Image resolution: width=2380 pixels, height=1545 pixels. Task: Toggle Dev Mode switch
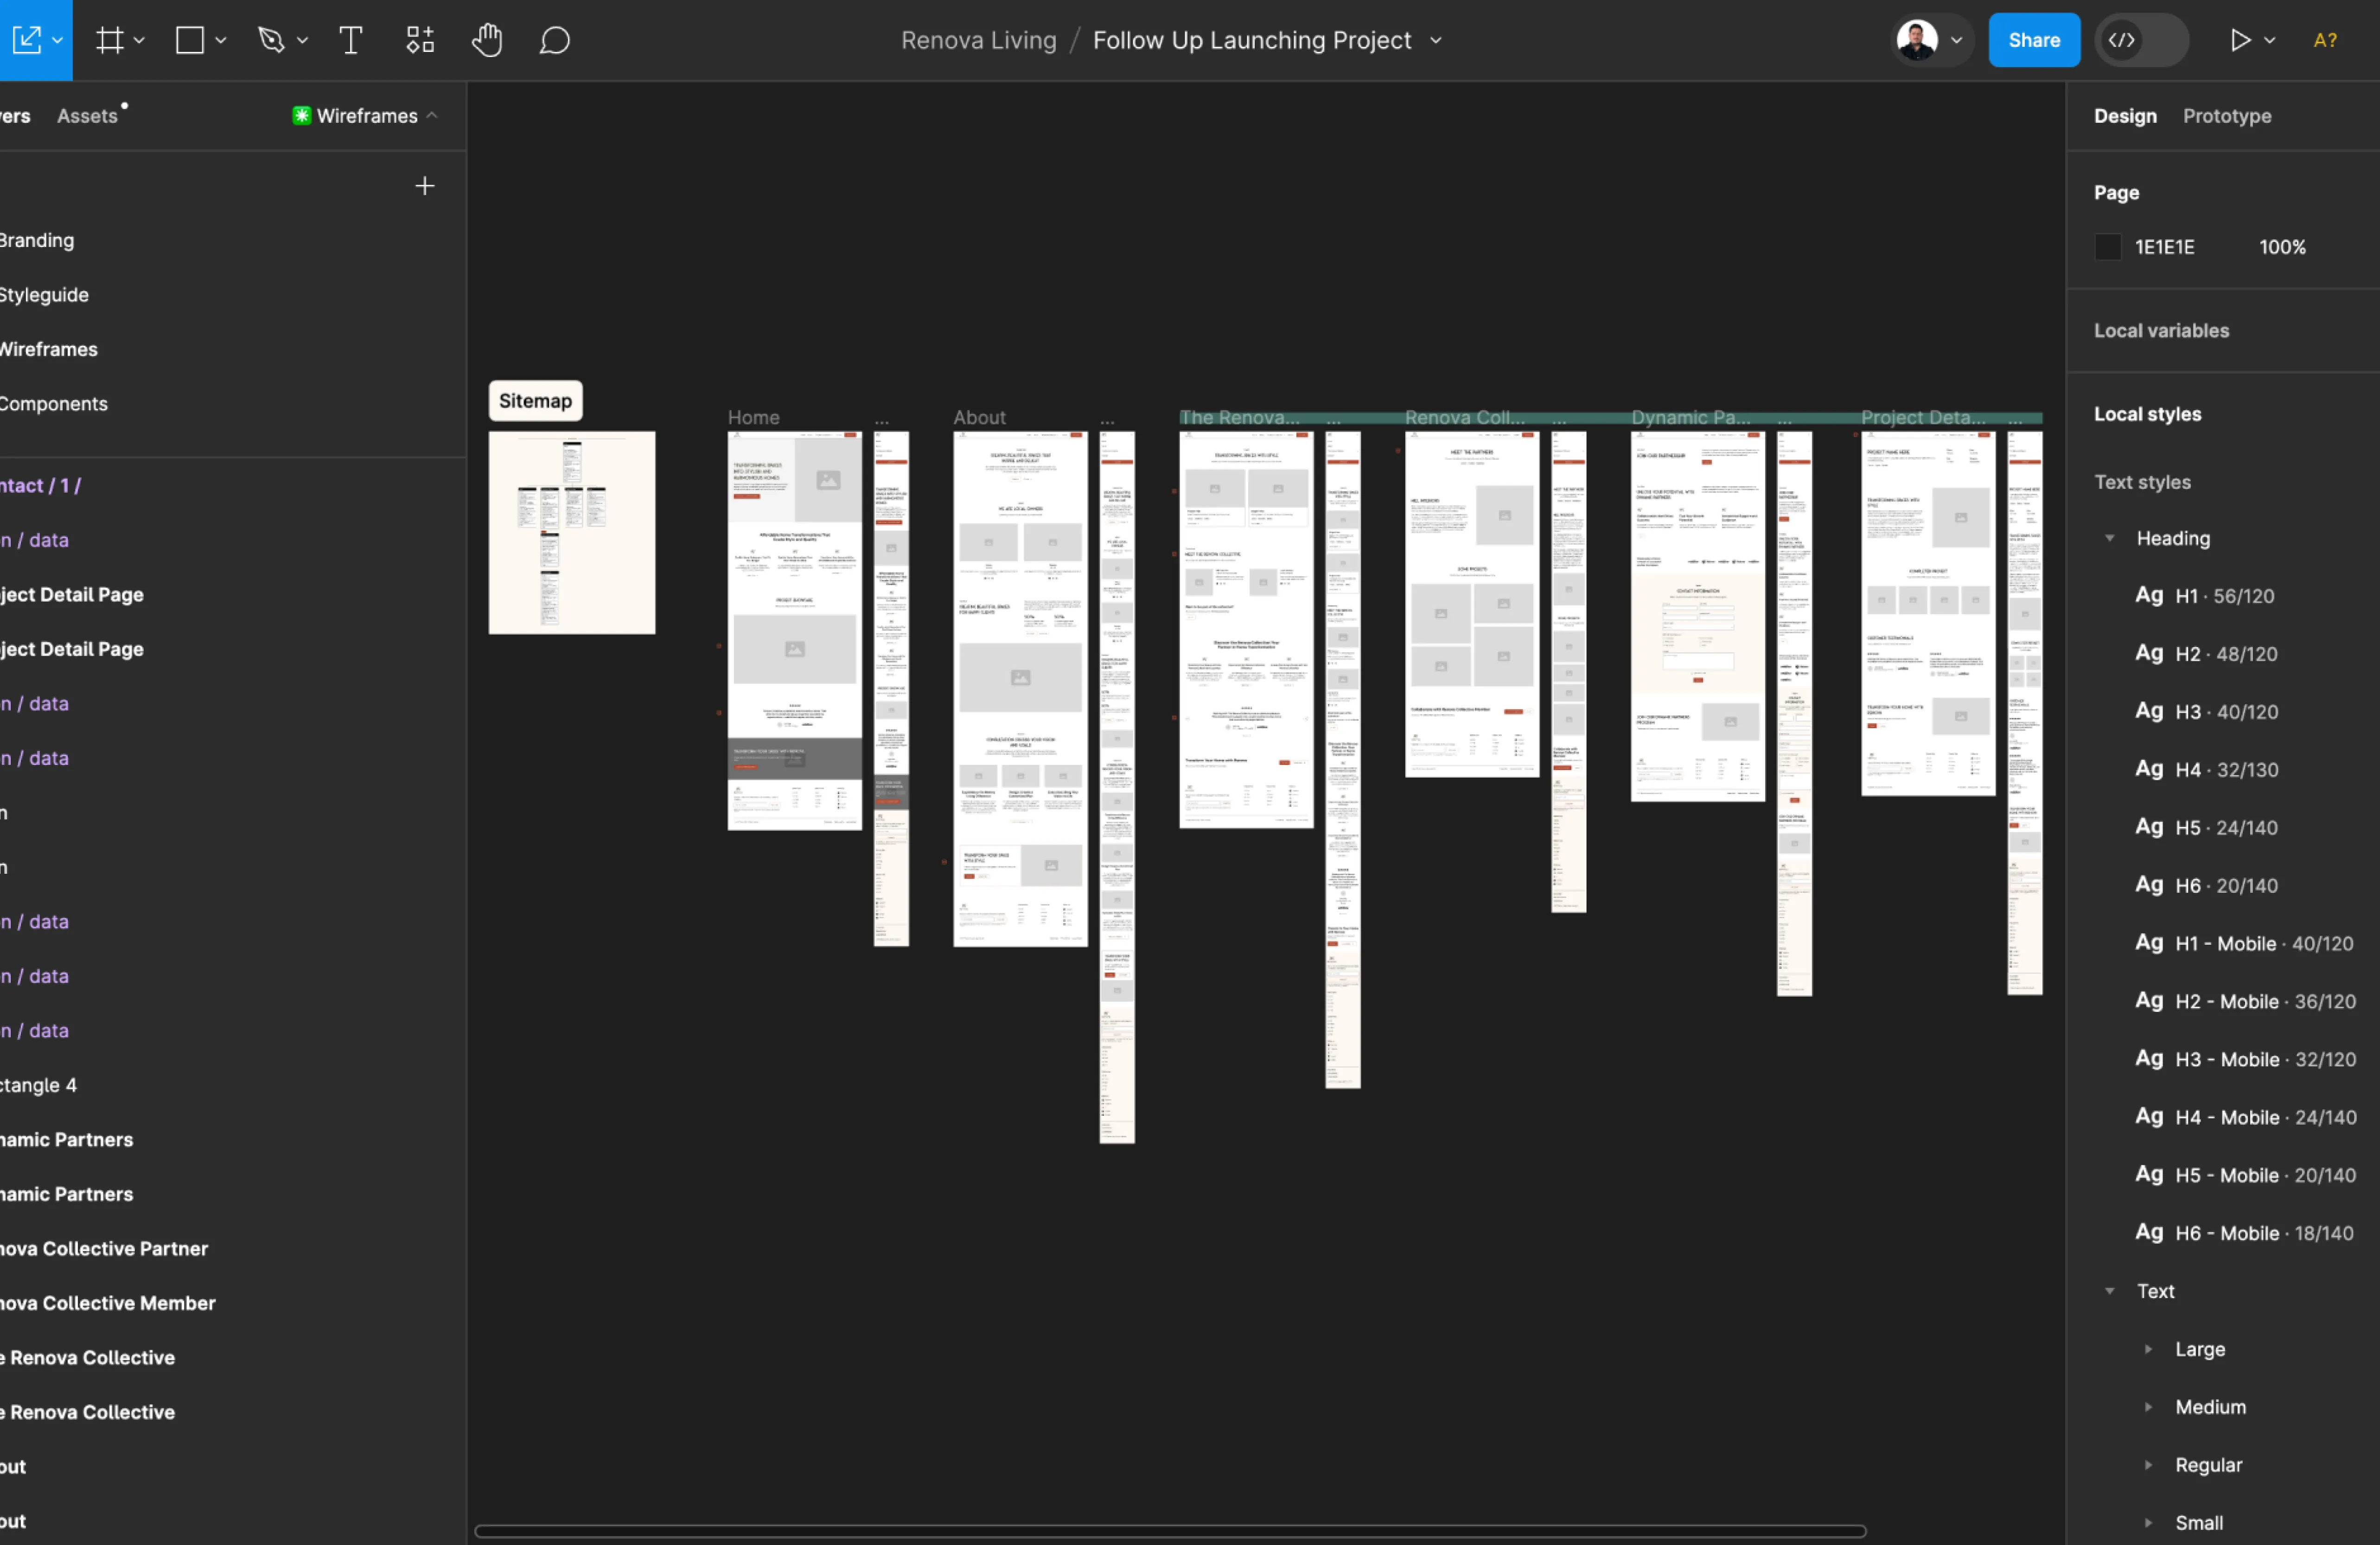click(2142, 40)
